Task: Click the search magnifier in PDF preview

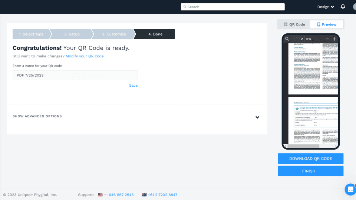Action: coord(287,39)
